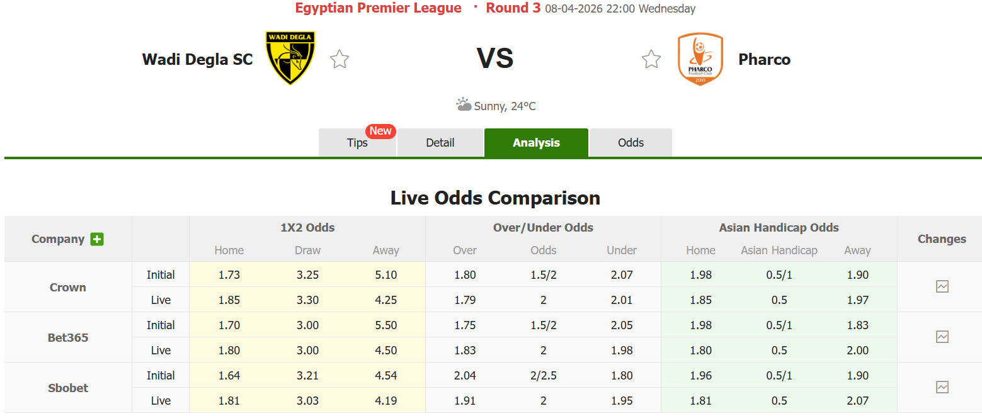Click the Sbobet company name

pyautogui.click(x=67, y=388)
